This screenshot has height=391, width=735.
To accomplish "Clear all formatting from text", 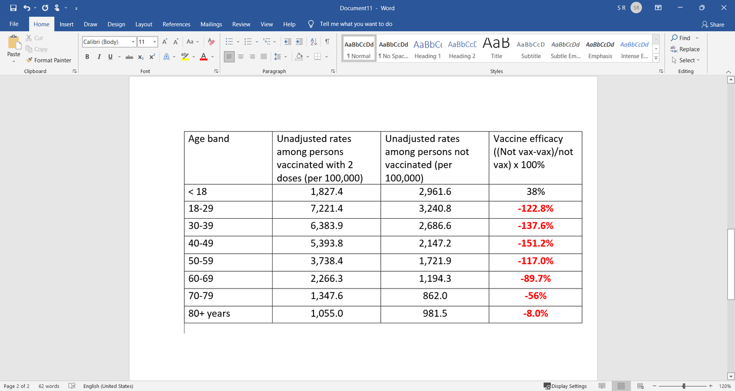I will click(x=212, y=41).
